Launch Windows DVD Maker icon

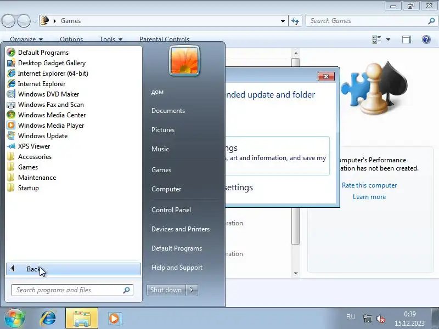coord(11,94)
